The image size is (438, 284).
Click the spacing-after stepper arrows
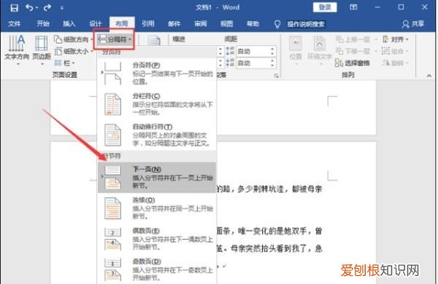click(x=272, y=63)
